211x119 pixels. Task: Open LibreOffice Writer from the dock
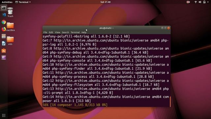[x=4, y=43]
